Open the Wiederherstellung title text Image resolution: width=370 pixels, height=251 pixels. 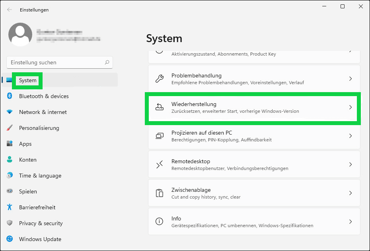click(x=194, y=104)
